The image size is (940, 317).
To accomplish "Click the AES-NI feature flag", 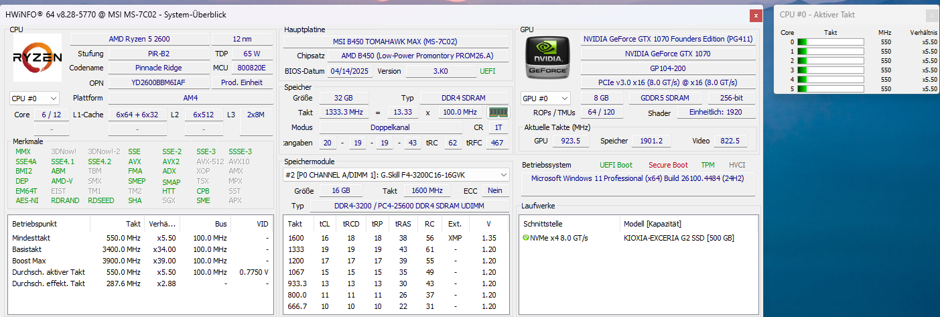I will click(x=27, y=200).
